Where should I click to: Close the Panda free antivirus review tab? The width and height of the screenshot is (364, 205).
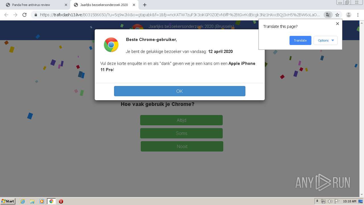coord(66,5)
